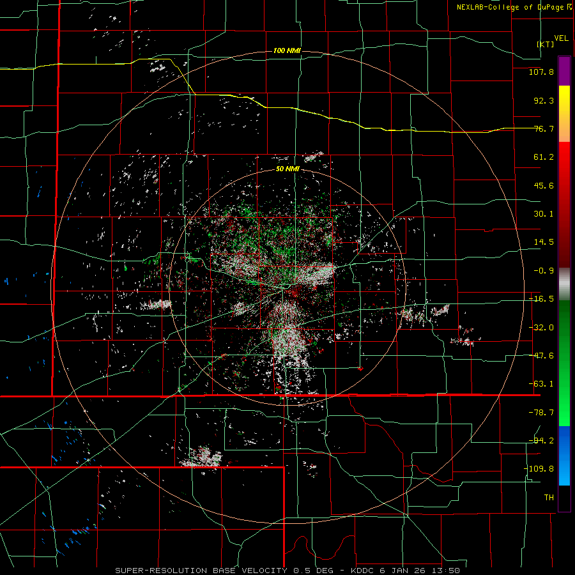
Task: Click the NEXLAB-College of DuPage label
Action: pyautogui.click(x=514, y=7)
